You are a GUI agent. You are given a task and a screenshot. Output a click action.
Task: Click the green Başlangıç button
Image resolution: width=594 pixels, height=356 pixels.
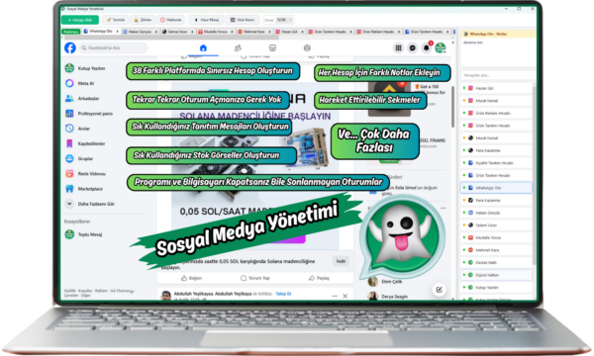click(71, 32)
